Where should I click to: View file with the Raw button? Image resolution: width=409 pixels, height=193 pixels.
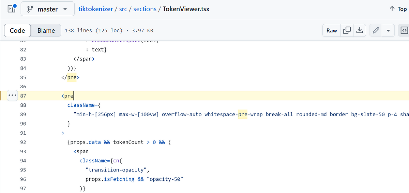point(332,30)
